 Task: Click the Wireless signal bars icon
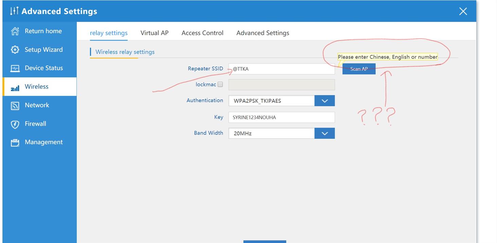coord(15,88)
